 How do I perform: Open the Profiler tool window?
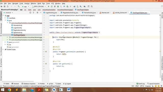tap(41, 84)
